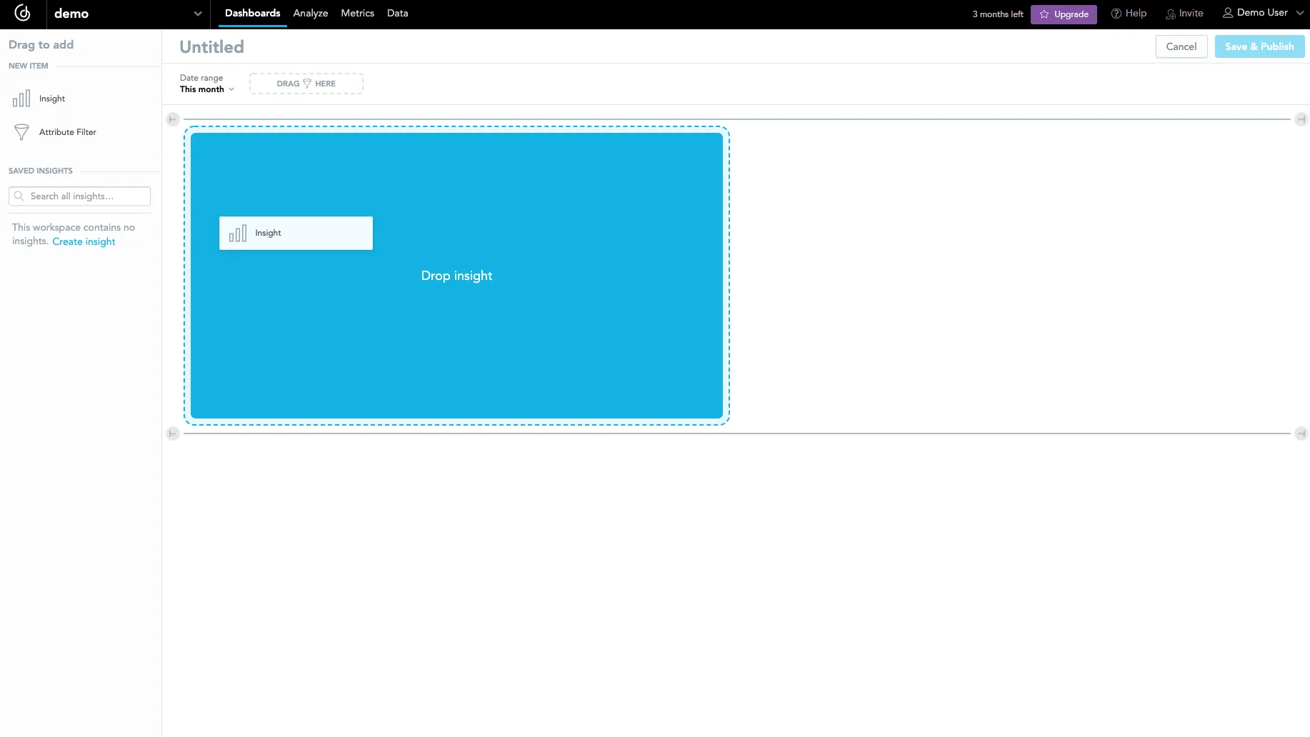This screenshot has height=737, width=1310.
Task: Click the bottom-right row resize handle
Action: [x=1301, y=433]
